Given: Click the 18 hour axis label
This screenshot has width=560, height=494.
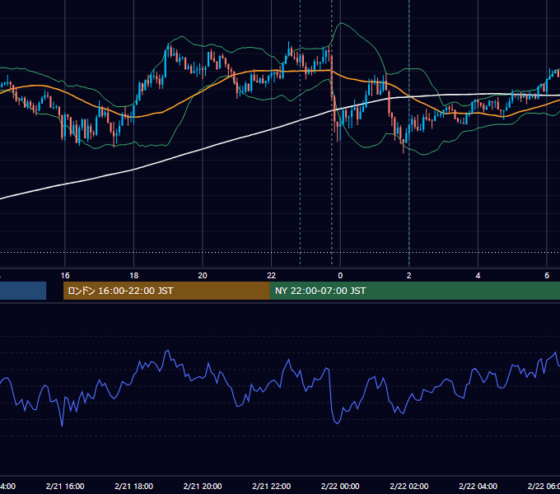Looking at the screenshot, I should click(x=133, y=276).
